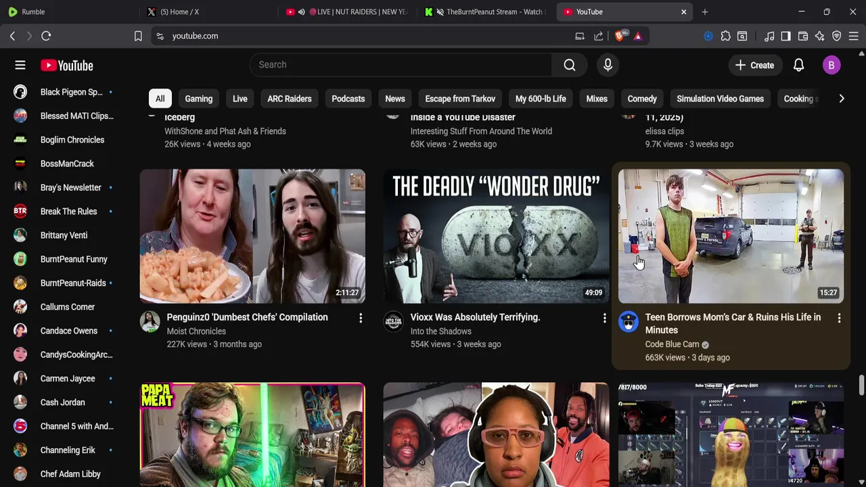The height and width of the screenshot is (487, 866).
Task: Open options for Penguinz0 Dumbest Chefs video
Action: [x=361, y=318]
